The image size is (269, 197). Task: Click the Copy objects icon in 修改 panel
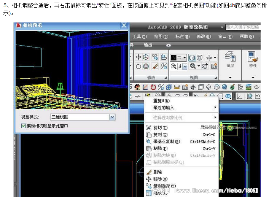pyautogui.click(x=155, y=57)
